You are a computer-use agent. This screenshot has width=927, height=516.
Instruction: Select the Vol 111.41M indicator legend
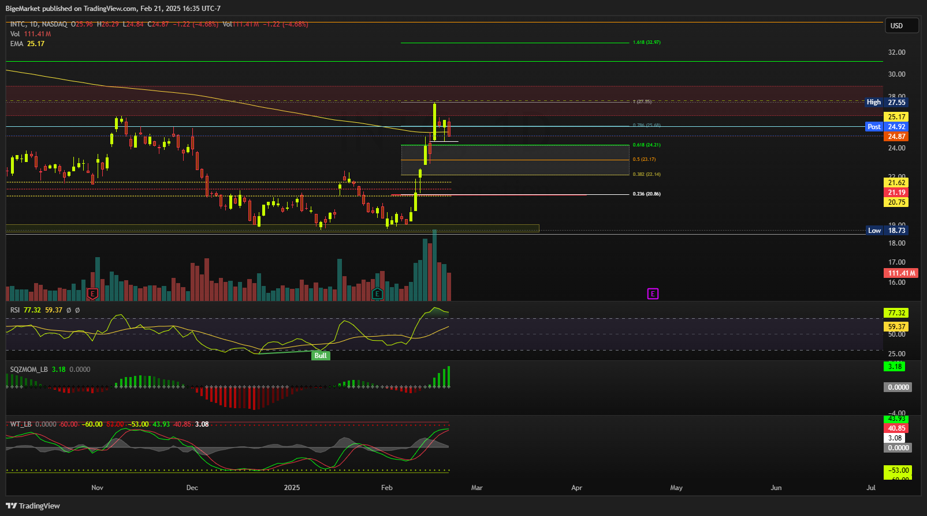(31, 34)
